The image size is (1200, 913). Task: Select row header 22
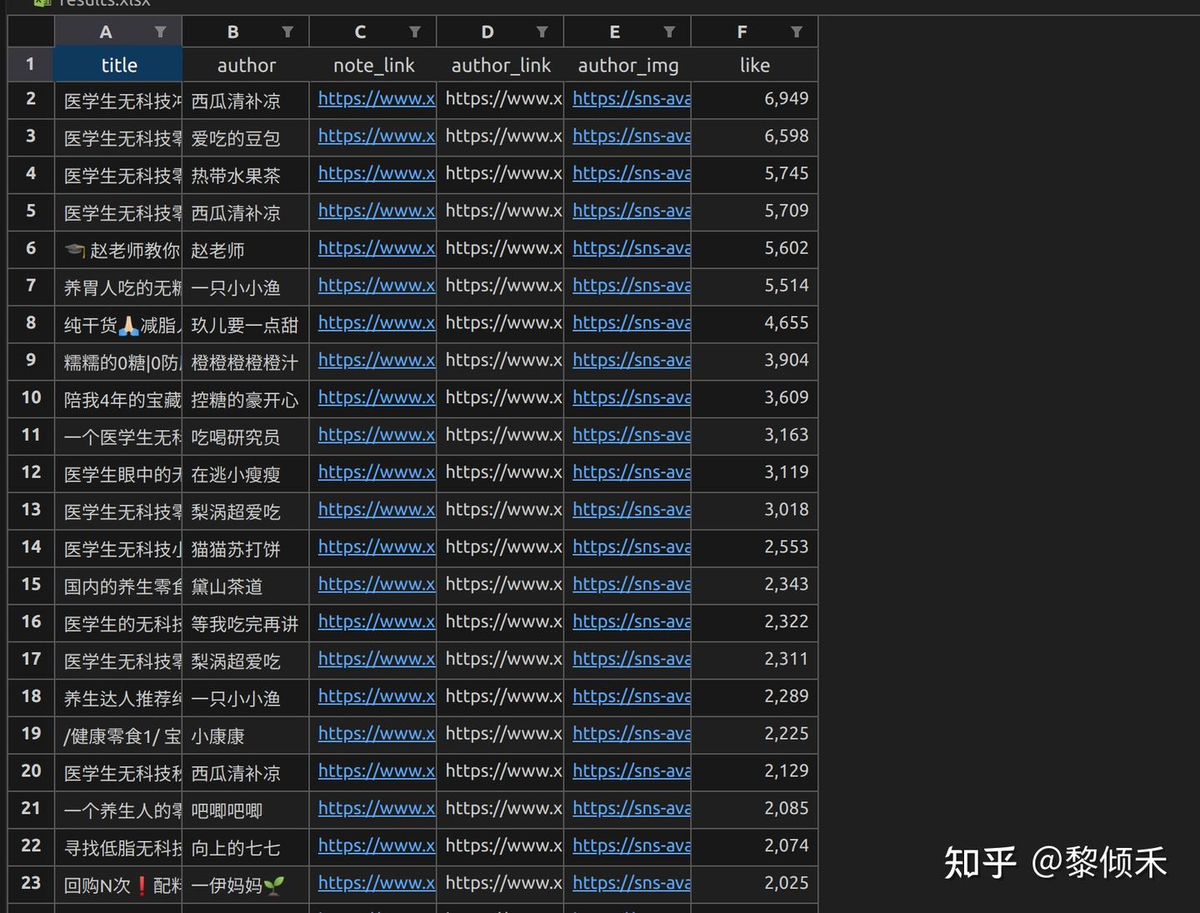[31, 846]
